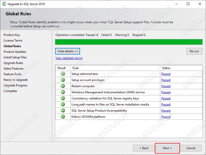Click the green check icon for Setup account privileges
Image resolution: width=206 pixels, height=155 pixels.
pos(63,80)
